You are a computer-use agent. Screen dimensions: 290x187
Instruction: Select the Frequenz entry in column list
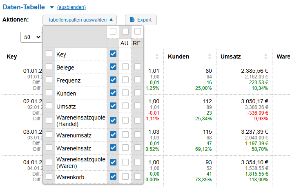point(69,80)
